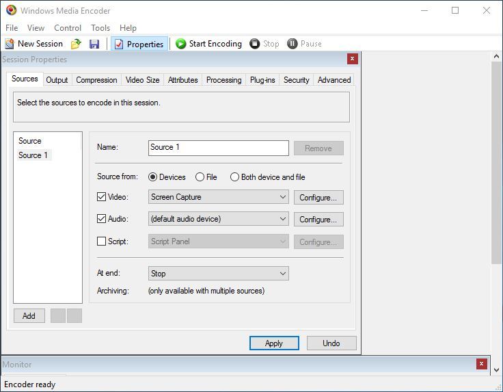The height and width of the screenshot is (392, 503).
Task: Click the Monitor panel title
Action: click(x=17, y=365)
